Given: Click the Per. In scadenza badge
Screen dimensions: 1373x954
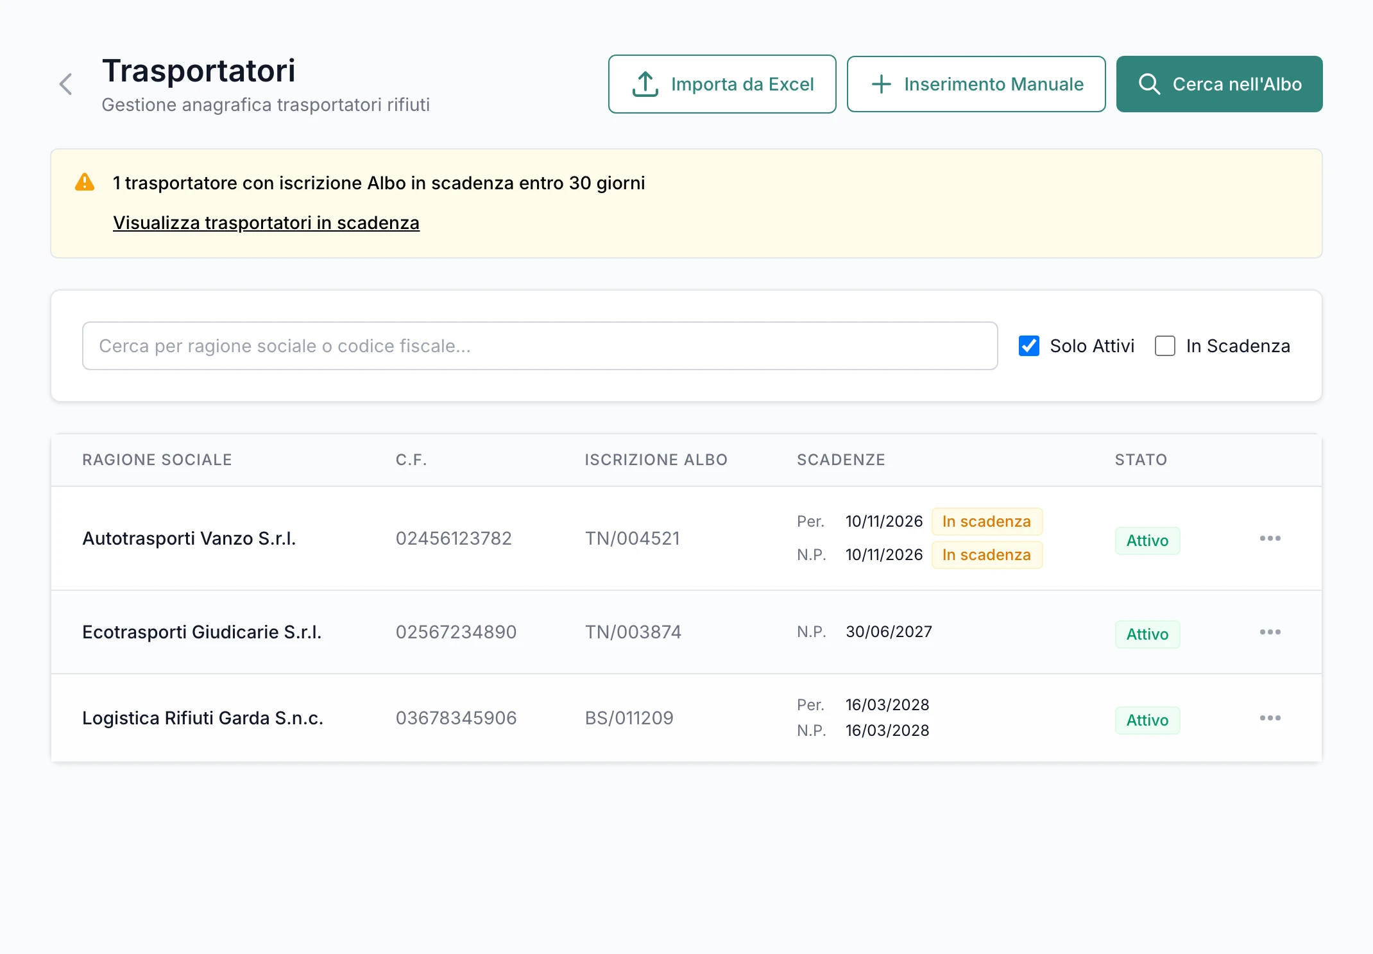Looking at the screenshot, I should point(987,522).
